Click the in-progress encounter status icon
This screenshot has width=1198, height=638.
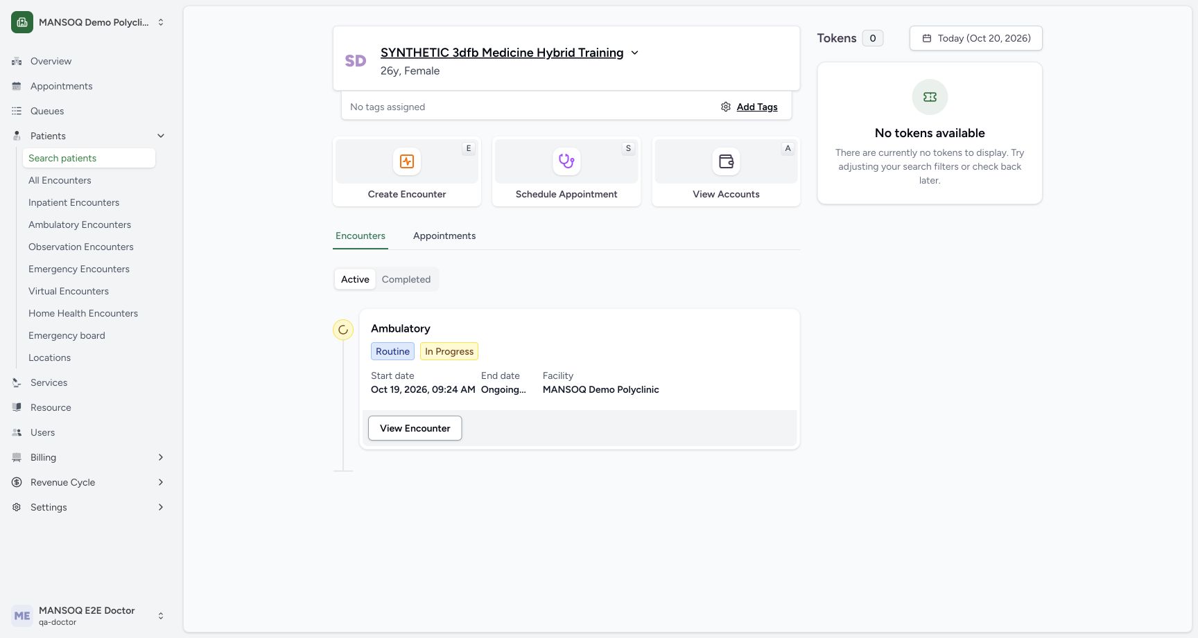pyautogui.click(x=343, y=330)
